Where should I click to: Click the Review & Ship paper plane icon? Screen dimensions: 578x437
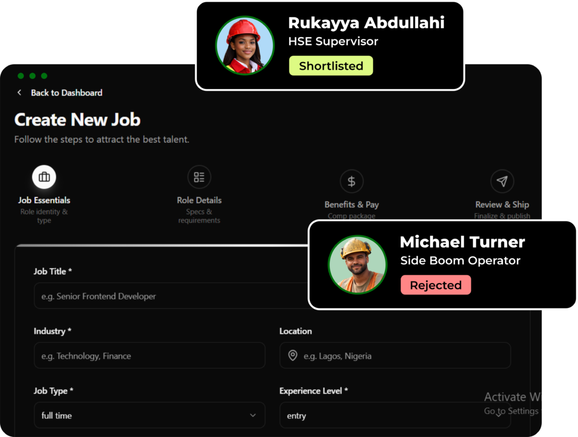502,181
